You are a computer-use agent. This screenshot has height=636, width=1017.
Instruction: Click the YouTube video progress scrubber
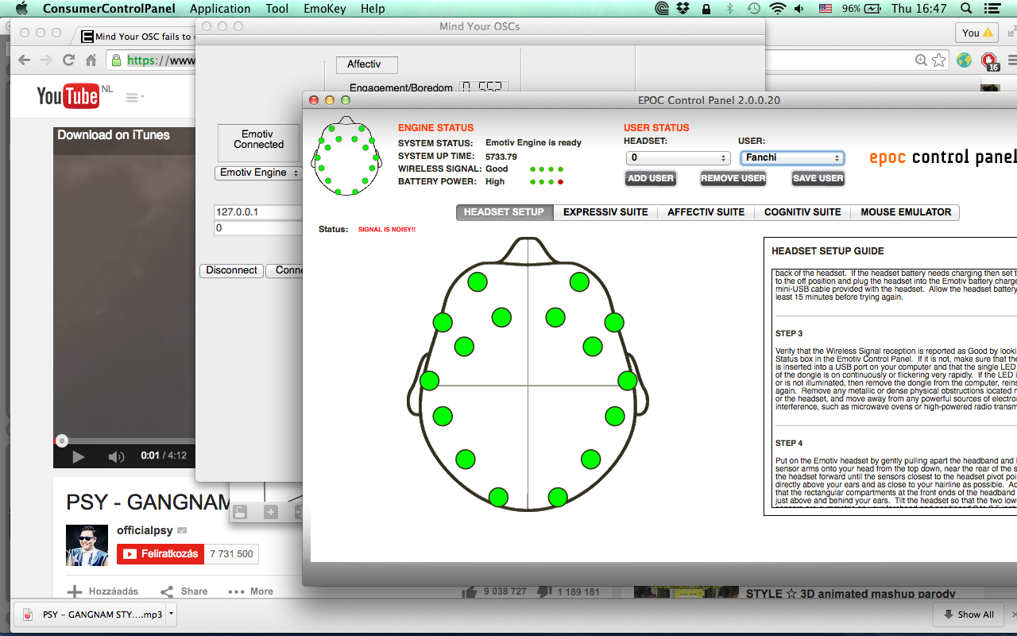[x=61, y=440]
